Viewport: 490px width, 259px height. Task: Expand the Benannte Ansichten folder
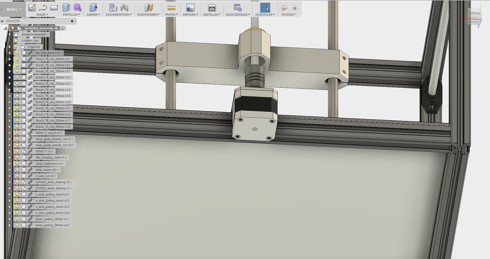coord(10,34)
